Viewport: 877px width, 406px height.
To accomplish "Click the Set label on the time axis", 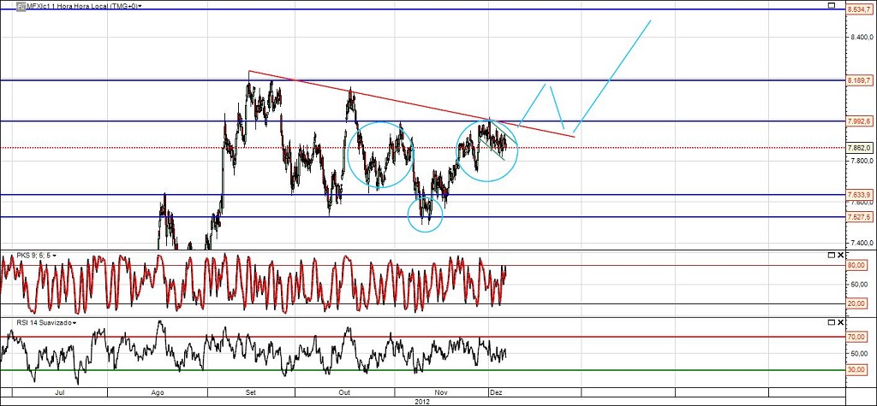I will (x=251, y=392).
